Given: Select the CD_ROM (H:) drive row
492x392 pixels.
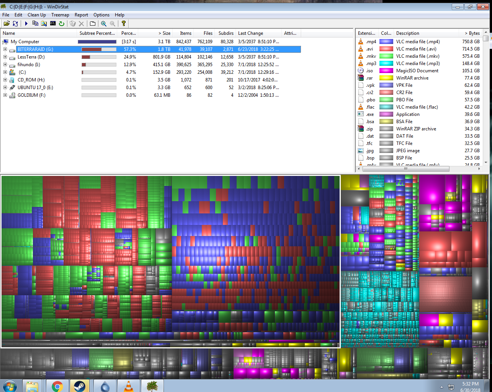Looking at the screenshot, I should [150, 80].
